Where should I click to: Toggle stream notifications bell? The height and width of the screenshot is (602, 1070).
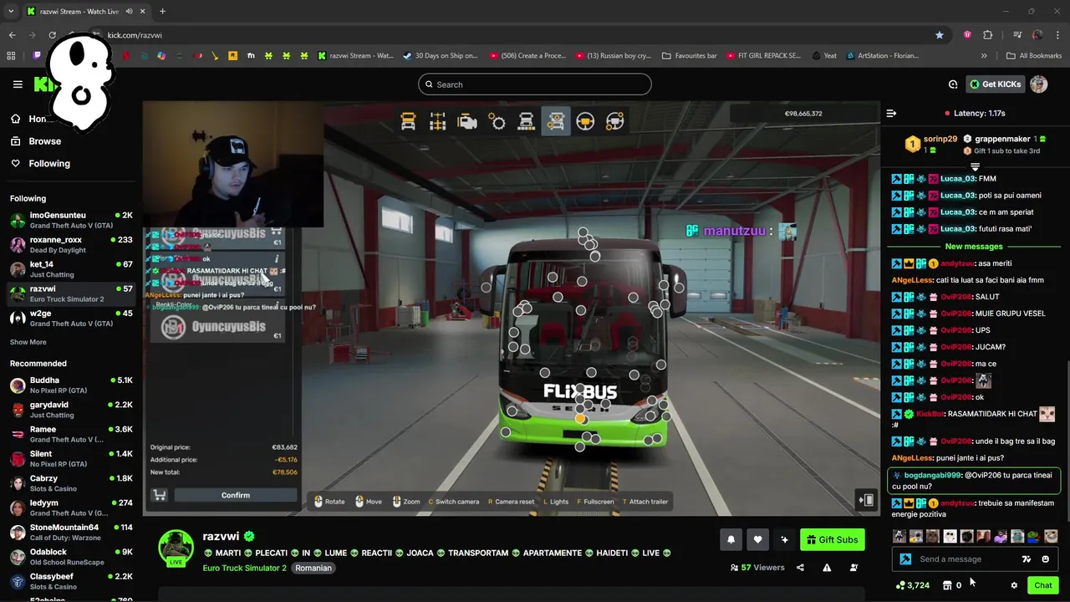[731, 540]
